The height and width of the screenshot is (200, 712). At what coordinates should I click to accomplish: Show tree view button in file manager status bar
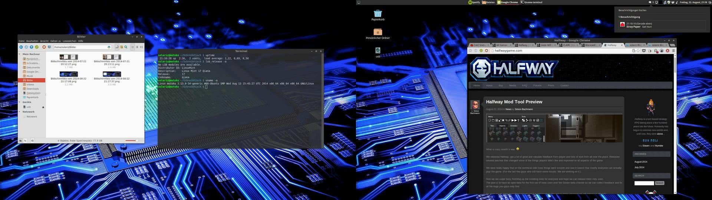(x=25, y=141)
